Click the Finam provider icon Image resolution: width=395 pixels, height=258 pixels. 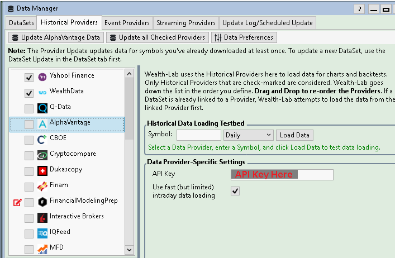[42, 187]
